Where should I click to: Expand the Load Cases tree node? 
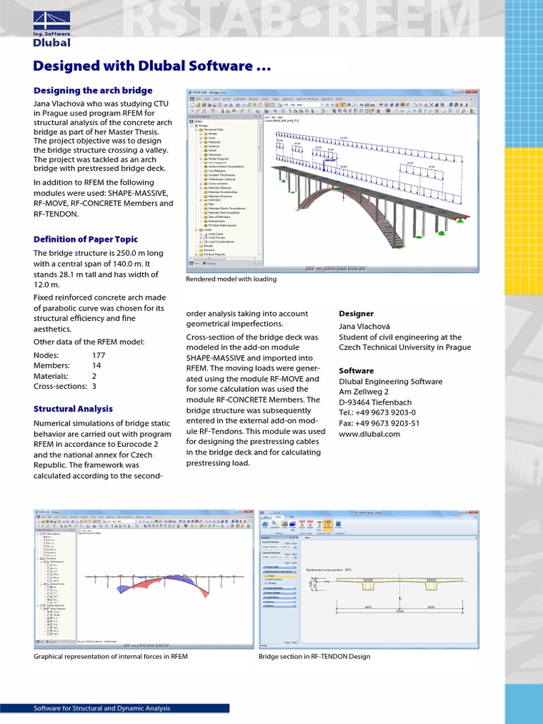[201, 234]
